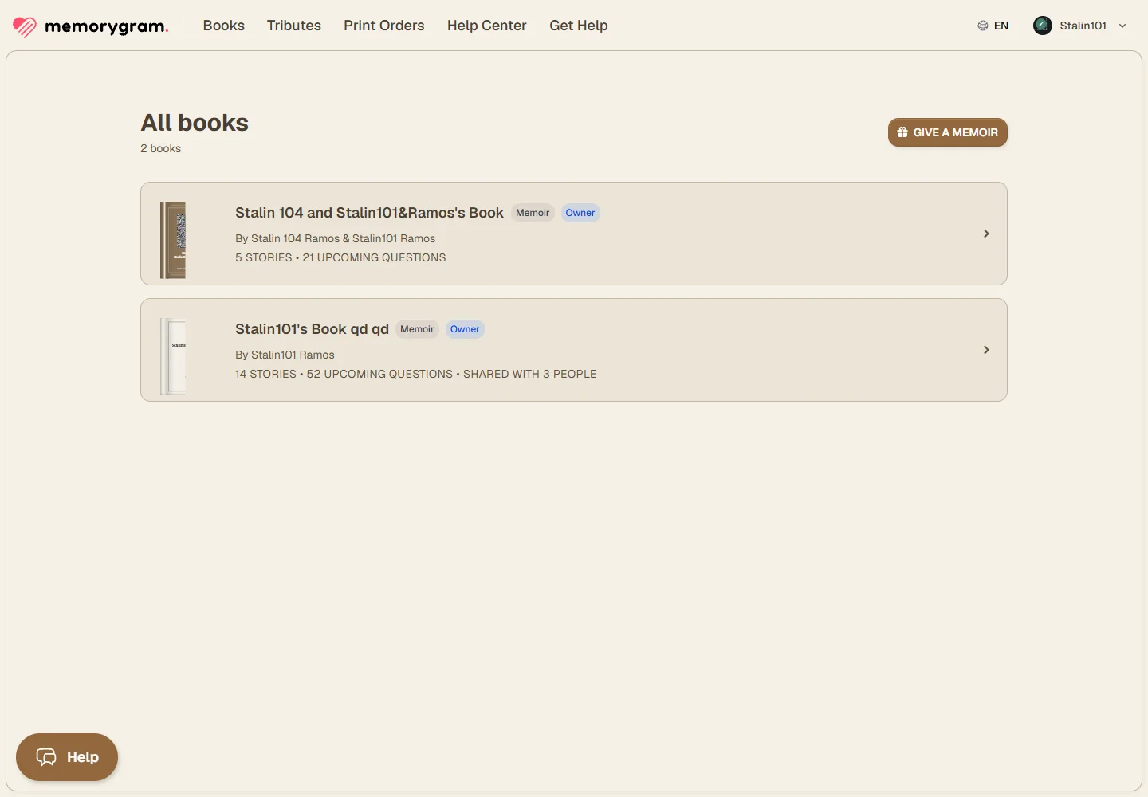Click the memorygram heart logo icon
Image resolution: width=1148 pixels, height=797 pixels.
25,26
